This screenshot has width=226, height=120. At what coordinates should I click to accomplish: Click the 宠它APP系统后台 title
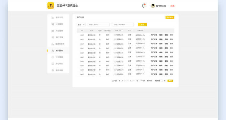(x=67, y=6)
